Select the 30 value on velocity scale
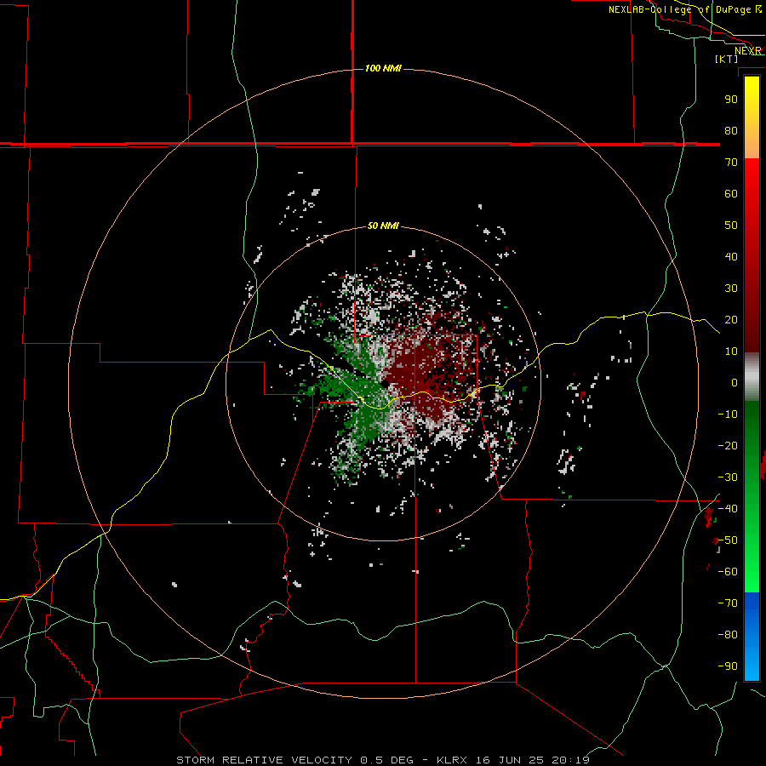Image resolution: width=766 pixels, height=766 pixels. (731, 289)
